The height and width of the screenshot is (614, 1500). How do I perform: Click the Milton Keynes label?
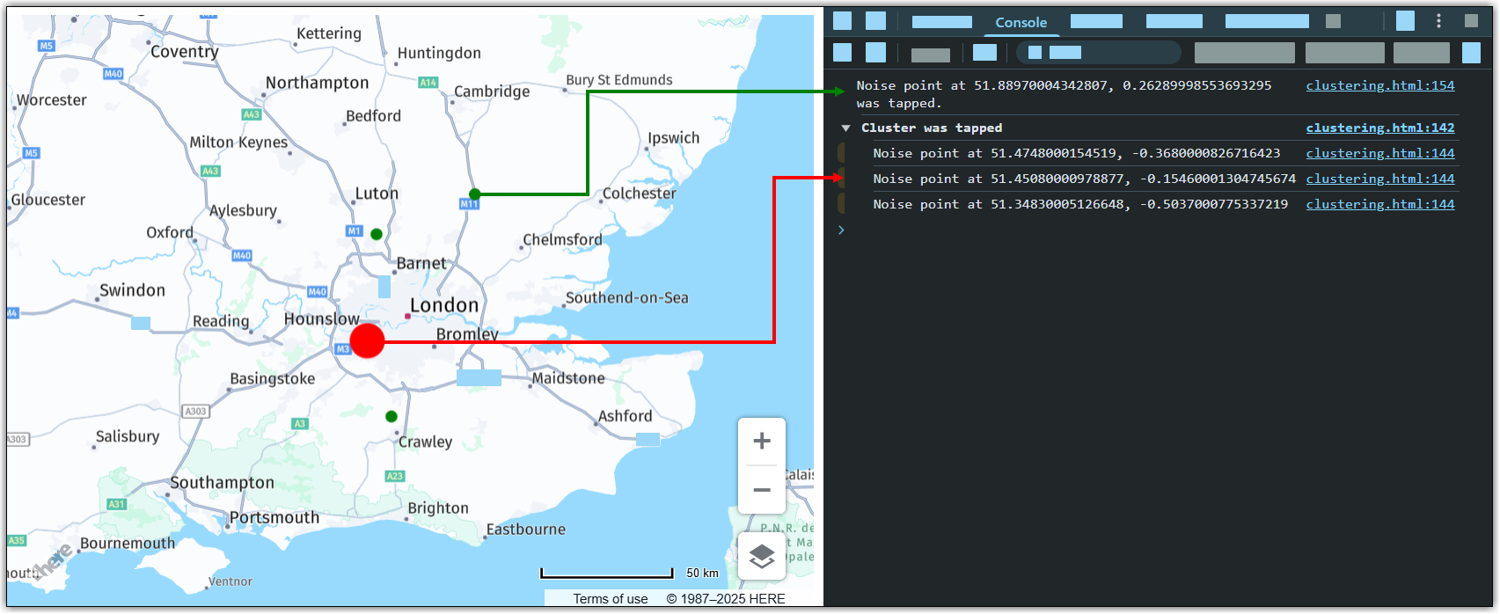[238, 143]
